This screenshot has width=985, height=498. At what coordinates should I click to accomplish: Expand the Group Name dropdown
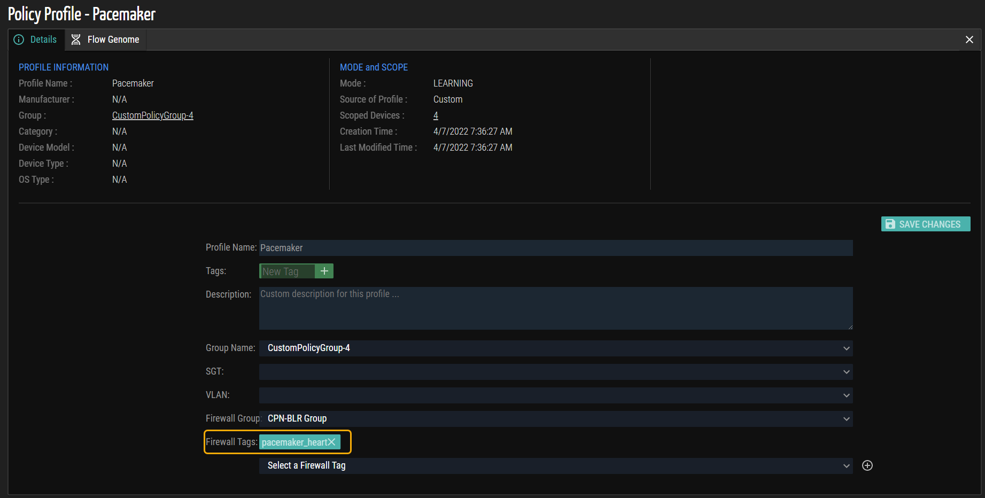pos(846,348)
